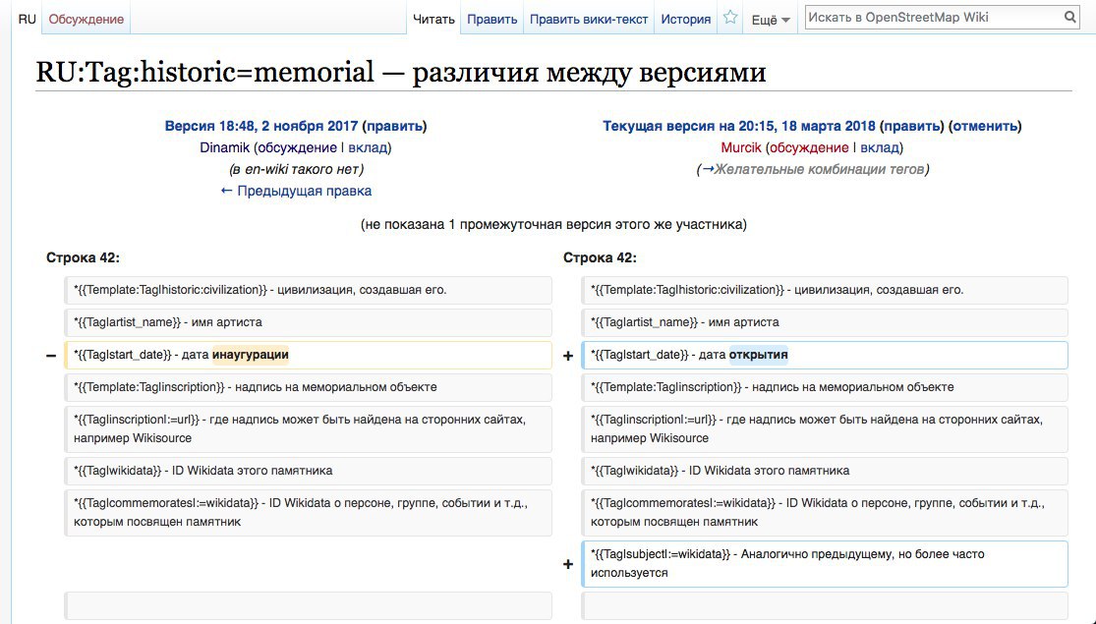The image size is (1096, 624).
Task: Click the added word открытия
Action: (x=759, y=355)
